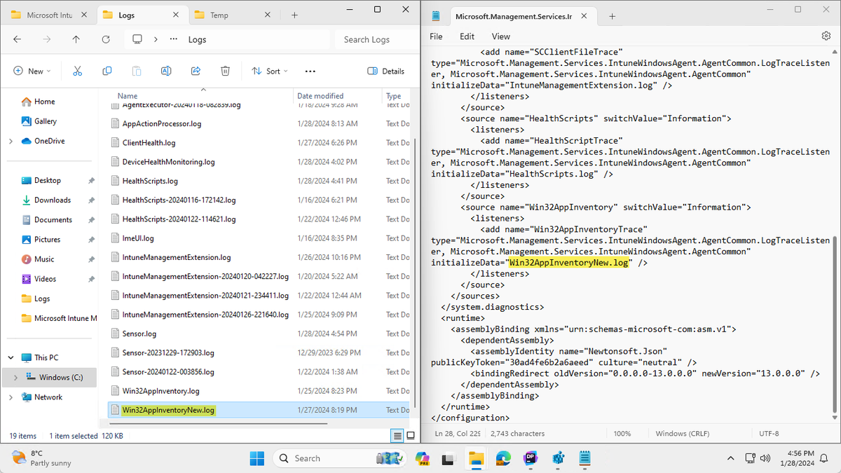Select Win32AppInventory.log file
841x473 pixels.
160,391
